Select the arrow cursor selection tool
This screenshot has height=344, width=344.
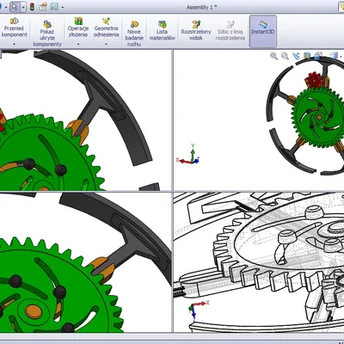tap(15, 7)
